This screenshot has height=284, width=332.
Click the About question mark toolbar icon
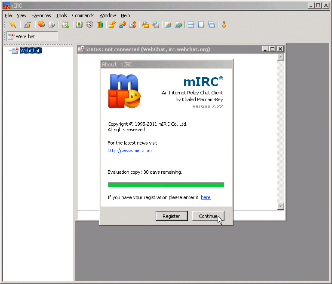(x=224, y=25)
